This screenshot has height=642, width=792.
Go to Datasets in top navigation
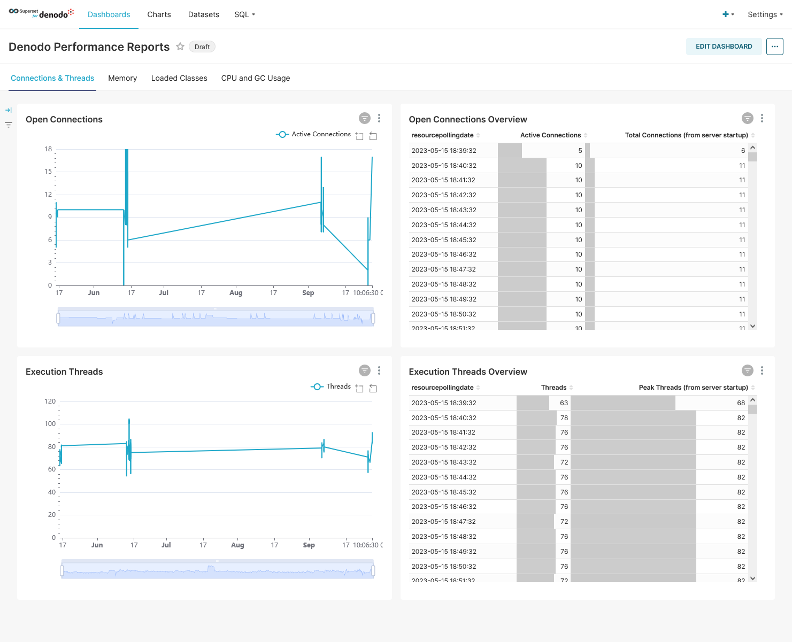[204, 14]
